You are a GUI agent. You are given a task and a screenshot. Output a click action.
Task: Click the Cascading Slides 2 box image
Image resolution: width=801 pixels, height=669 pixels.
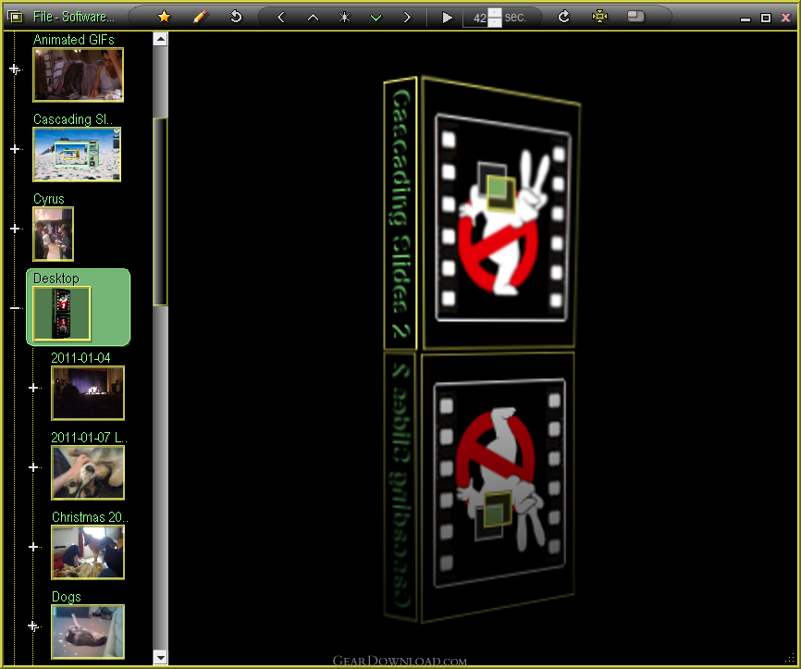tap(482, 349)
